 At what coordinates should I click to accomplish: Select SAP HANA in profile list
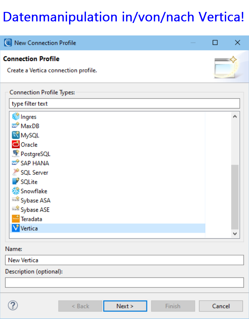(x=35, y=163)
